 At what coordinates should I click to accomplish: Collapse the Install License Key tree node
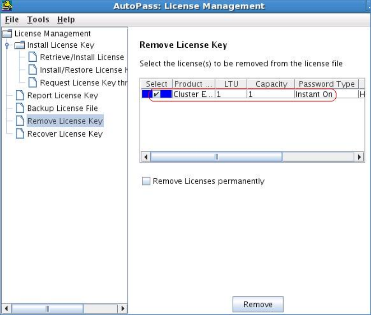7,45
